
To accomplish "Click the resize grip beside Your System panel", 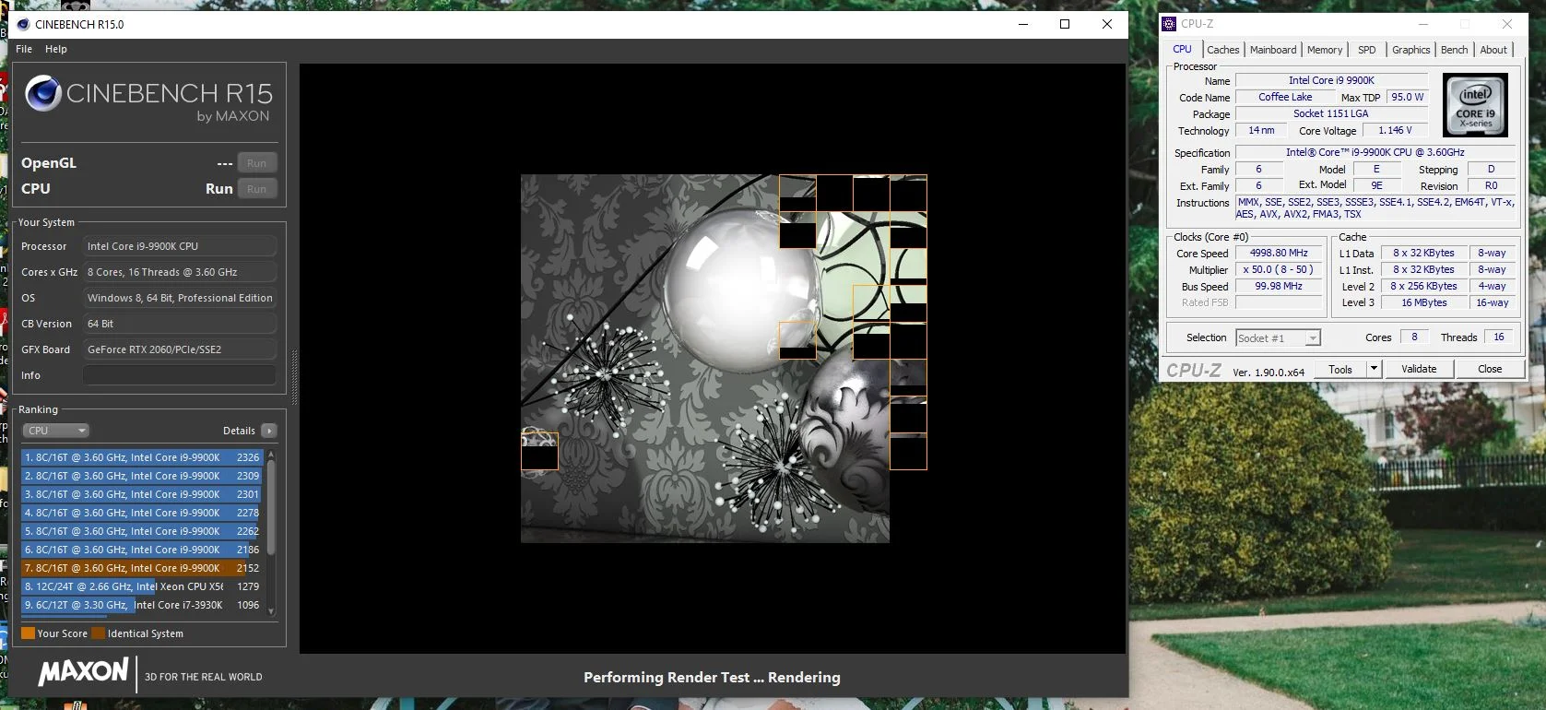I will pos(294,377).
